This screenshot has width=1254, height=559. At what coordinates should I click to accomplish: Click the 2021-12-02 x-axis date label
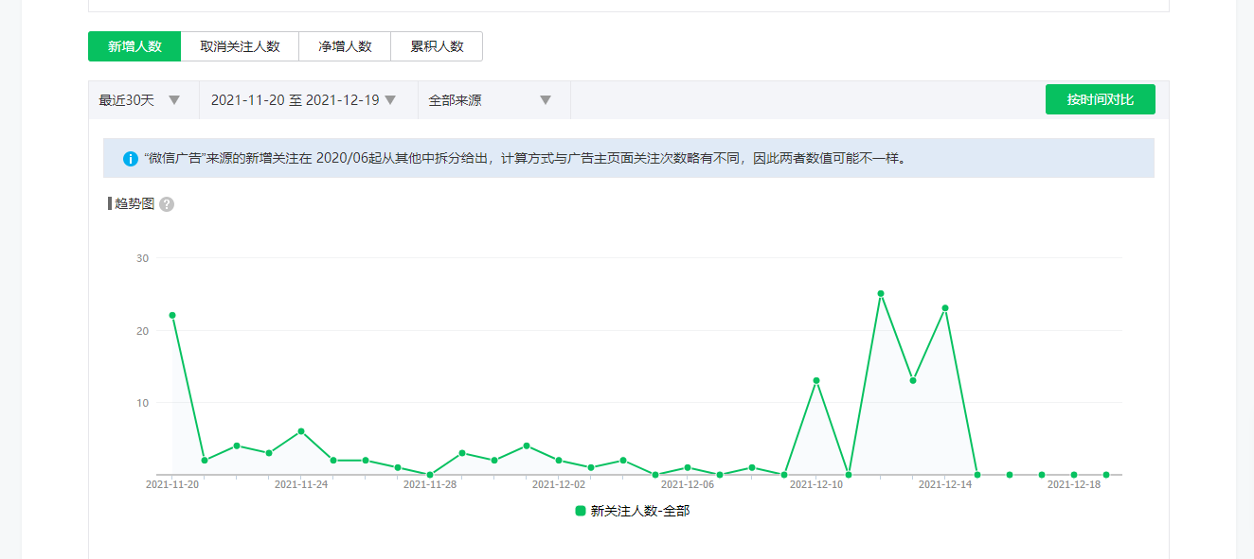pos(559,484)
